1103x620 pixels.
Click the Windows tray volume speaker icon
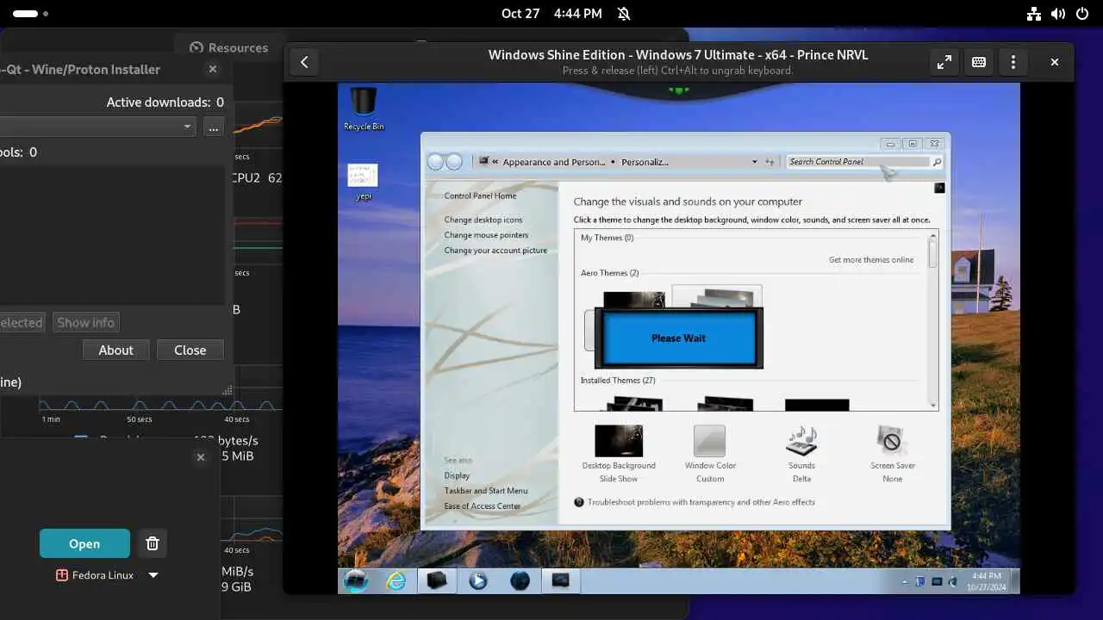click(952, 582)
